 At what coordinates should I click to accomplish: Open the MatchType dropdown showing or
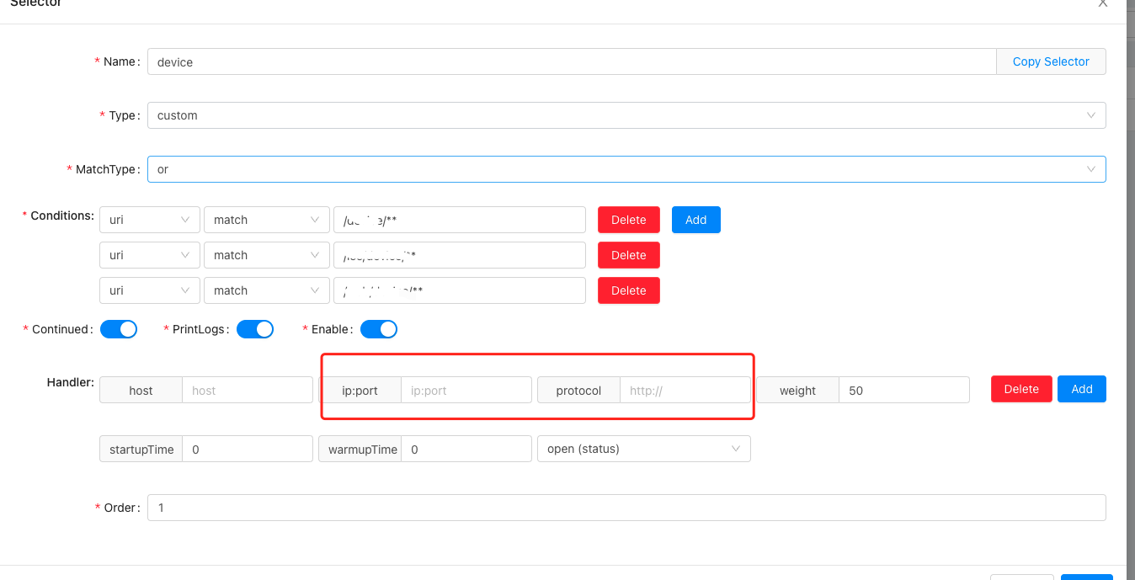click(x=626, y=169)
